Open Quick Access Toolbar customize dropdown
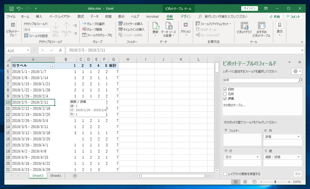The height and width of the screenshot is (189, 310). (x=36, y=9)
